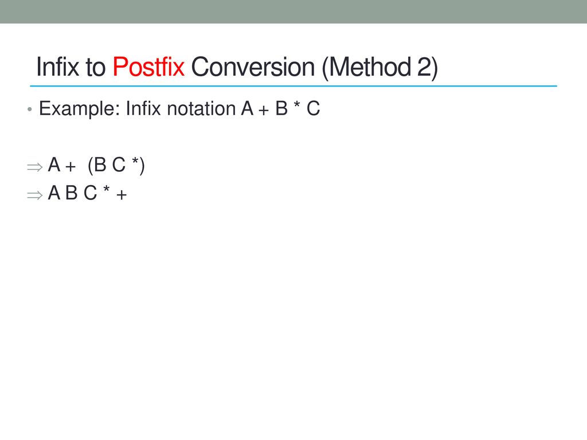Click the trailing plus sign in postfix result
This screenshot has width=587, height=440.
tap(122, 195)
